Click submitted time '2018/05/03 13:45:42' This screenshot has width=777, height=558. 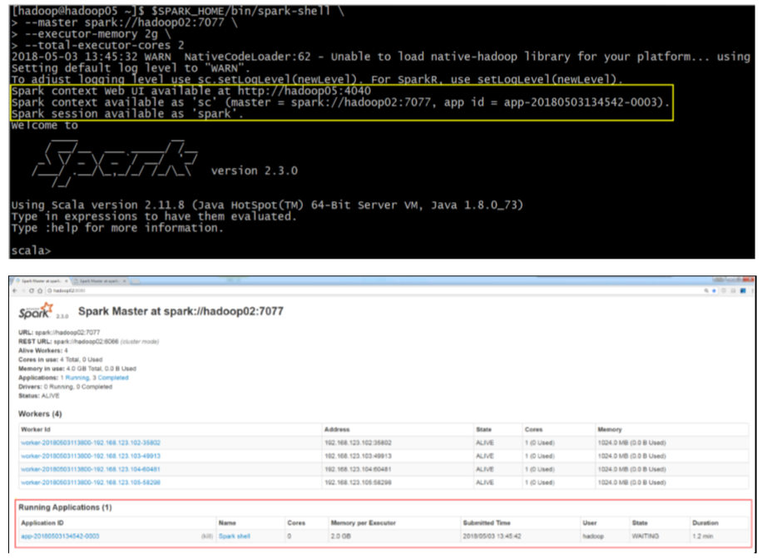[x=492, y=536]
